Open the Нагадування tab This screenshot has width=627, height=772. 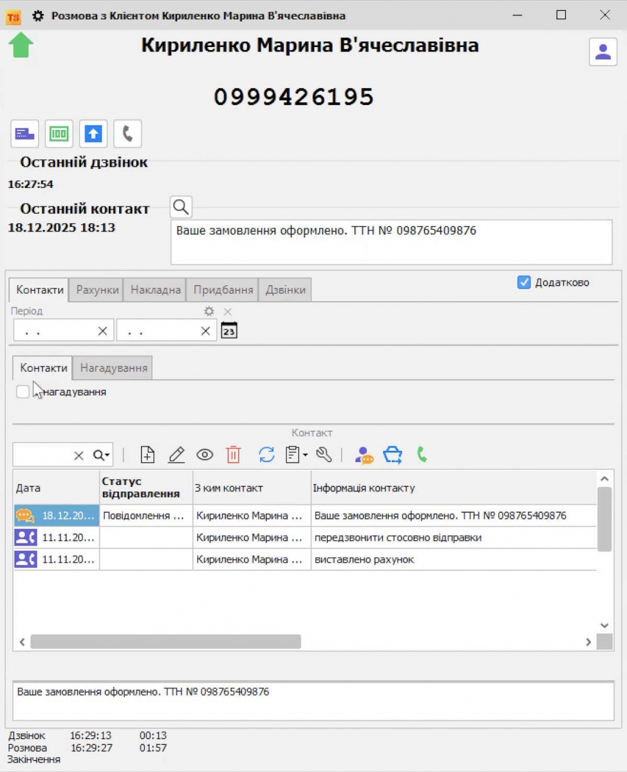click(x=113, y=367)
